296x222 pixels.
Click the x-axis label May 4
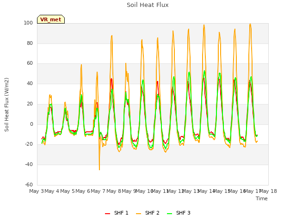click(x=52, y=191)
